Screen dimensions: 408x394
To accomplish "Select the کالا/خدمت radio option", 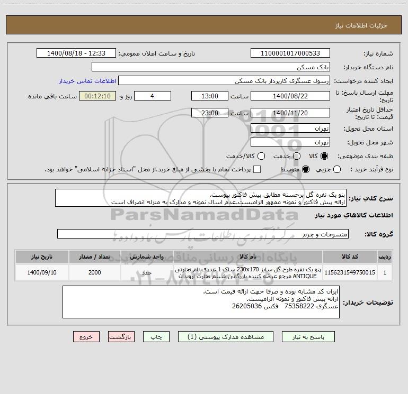I will (261, 156).
